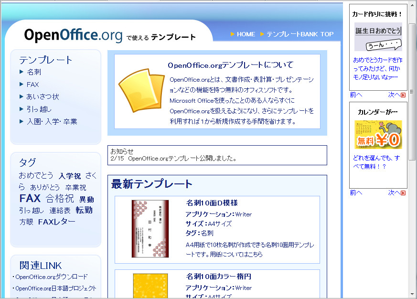
Task: Open the OpenOffice.orgダウンロード link
Action: coord(51,276)
